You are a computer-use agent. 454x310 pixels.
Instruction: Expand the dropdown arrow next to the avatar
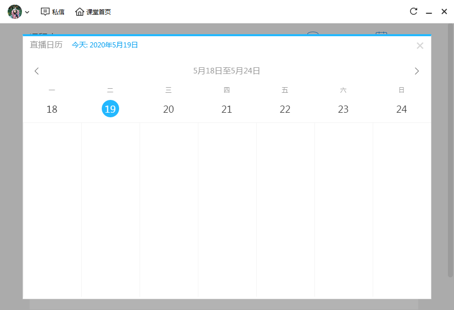(28, 12)
